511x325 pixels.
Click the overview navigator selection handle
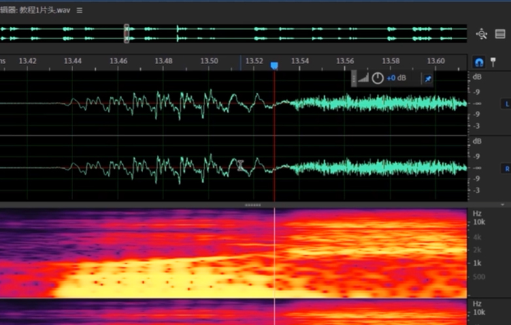127,34
